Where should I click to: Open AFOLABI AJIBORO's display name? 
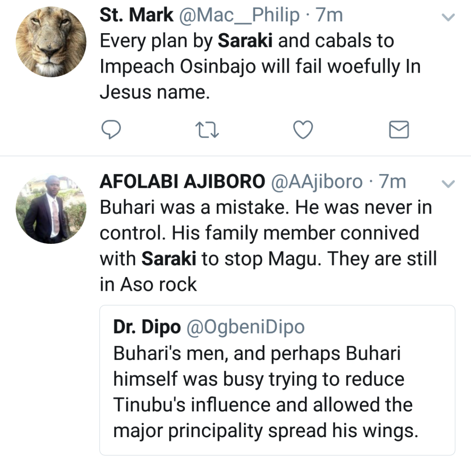coord(182,182)
